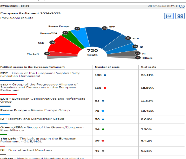Click the '% of seats' column header
Viewport: 186px width, 159px height.
[x=148, y=67]
